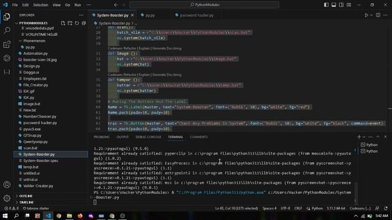Open Windows Start menu
392x220 pixels.
tap(5, 216)
